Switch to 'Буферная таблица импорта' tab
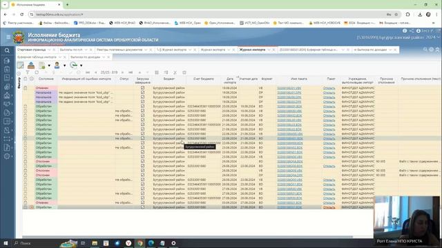The image size is (442, 248). point(37,57)
